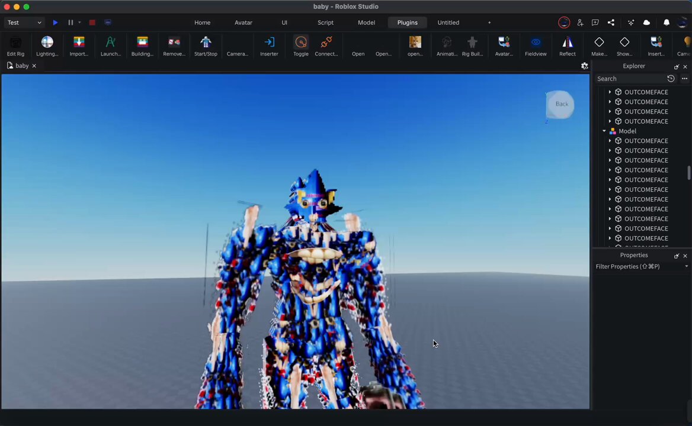Undock the Explorer panel

[x=677, y=66]
